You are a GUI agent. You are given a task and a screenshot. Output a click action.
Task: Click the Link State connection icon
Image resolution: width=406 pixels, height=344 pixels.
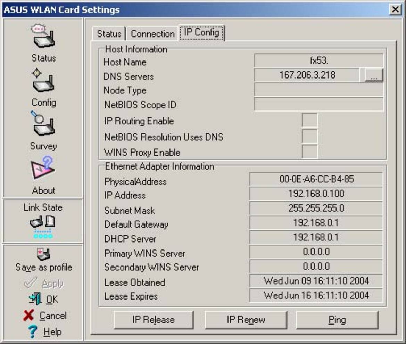click(x=43, y=227)
